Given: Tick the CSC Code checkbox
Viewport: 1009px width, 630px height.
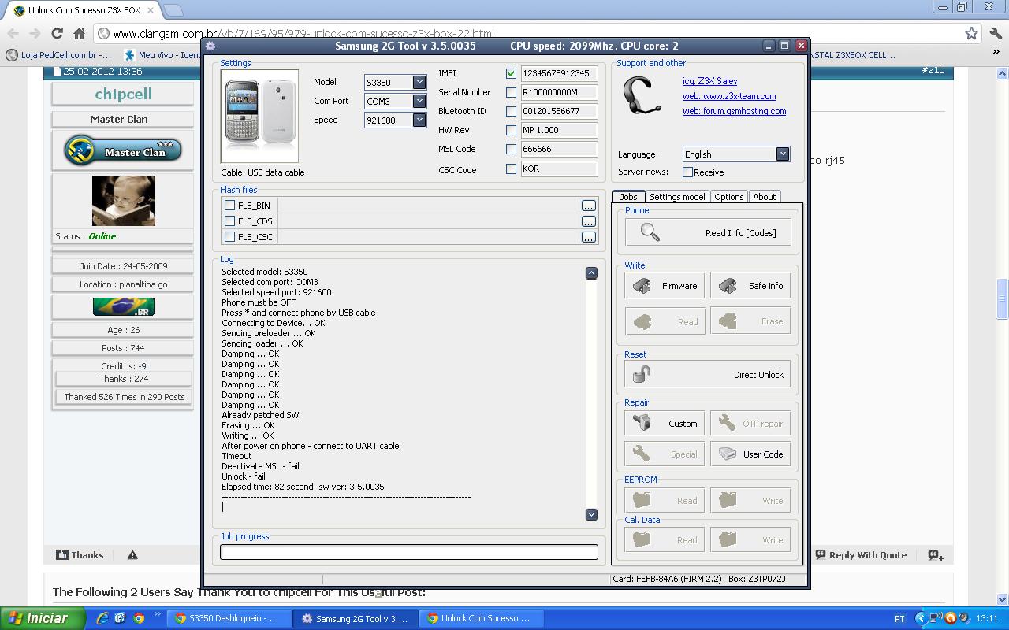Looking at the screenshot, I should click(x=511, y=169).
